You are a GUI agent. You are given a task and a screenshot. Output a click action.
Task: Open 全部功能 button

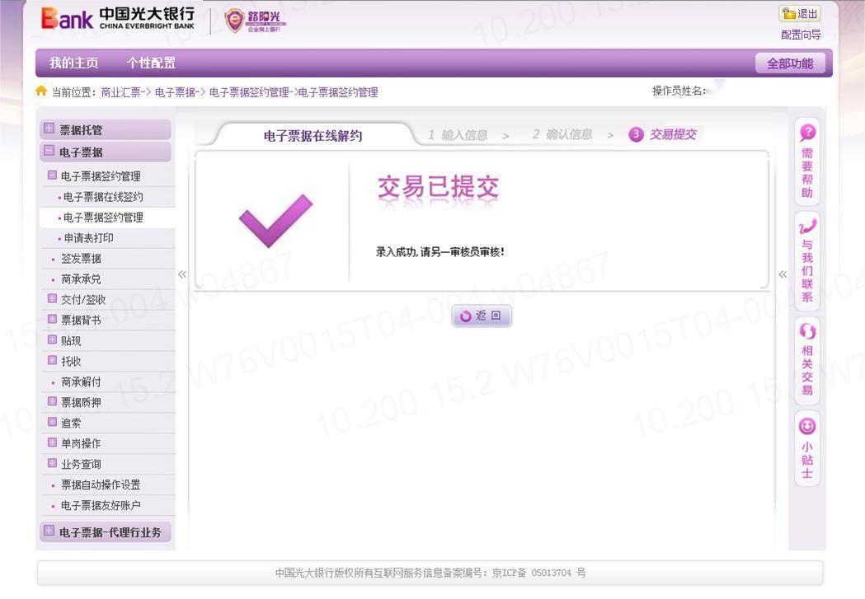[790, 63]
